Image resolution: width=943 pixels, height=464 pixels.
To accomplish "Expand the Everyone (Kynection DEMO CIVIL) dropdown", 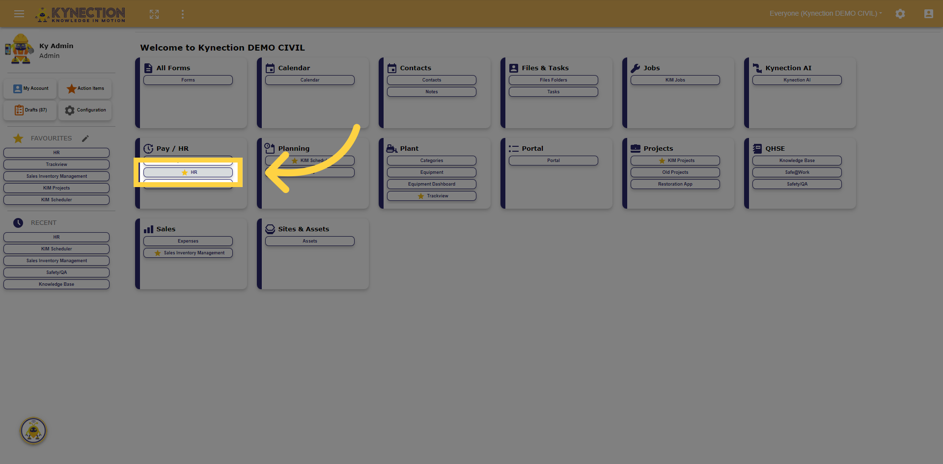I will pos(825,13).
